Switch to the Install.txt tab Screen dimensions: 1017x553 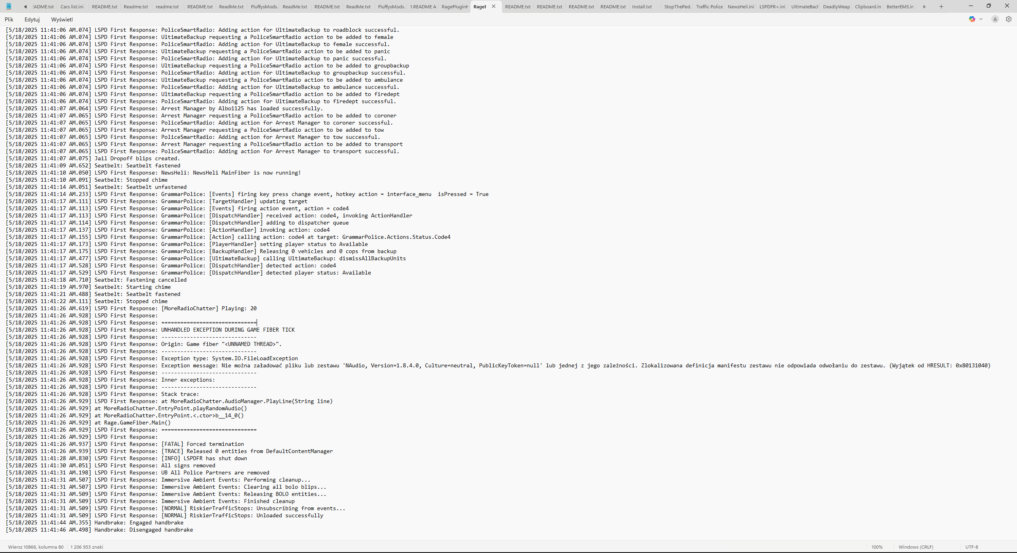[642, 7]
